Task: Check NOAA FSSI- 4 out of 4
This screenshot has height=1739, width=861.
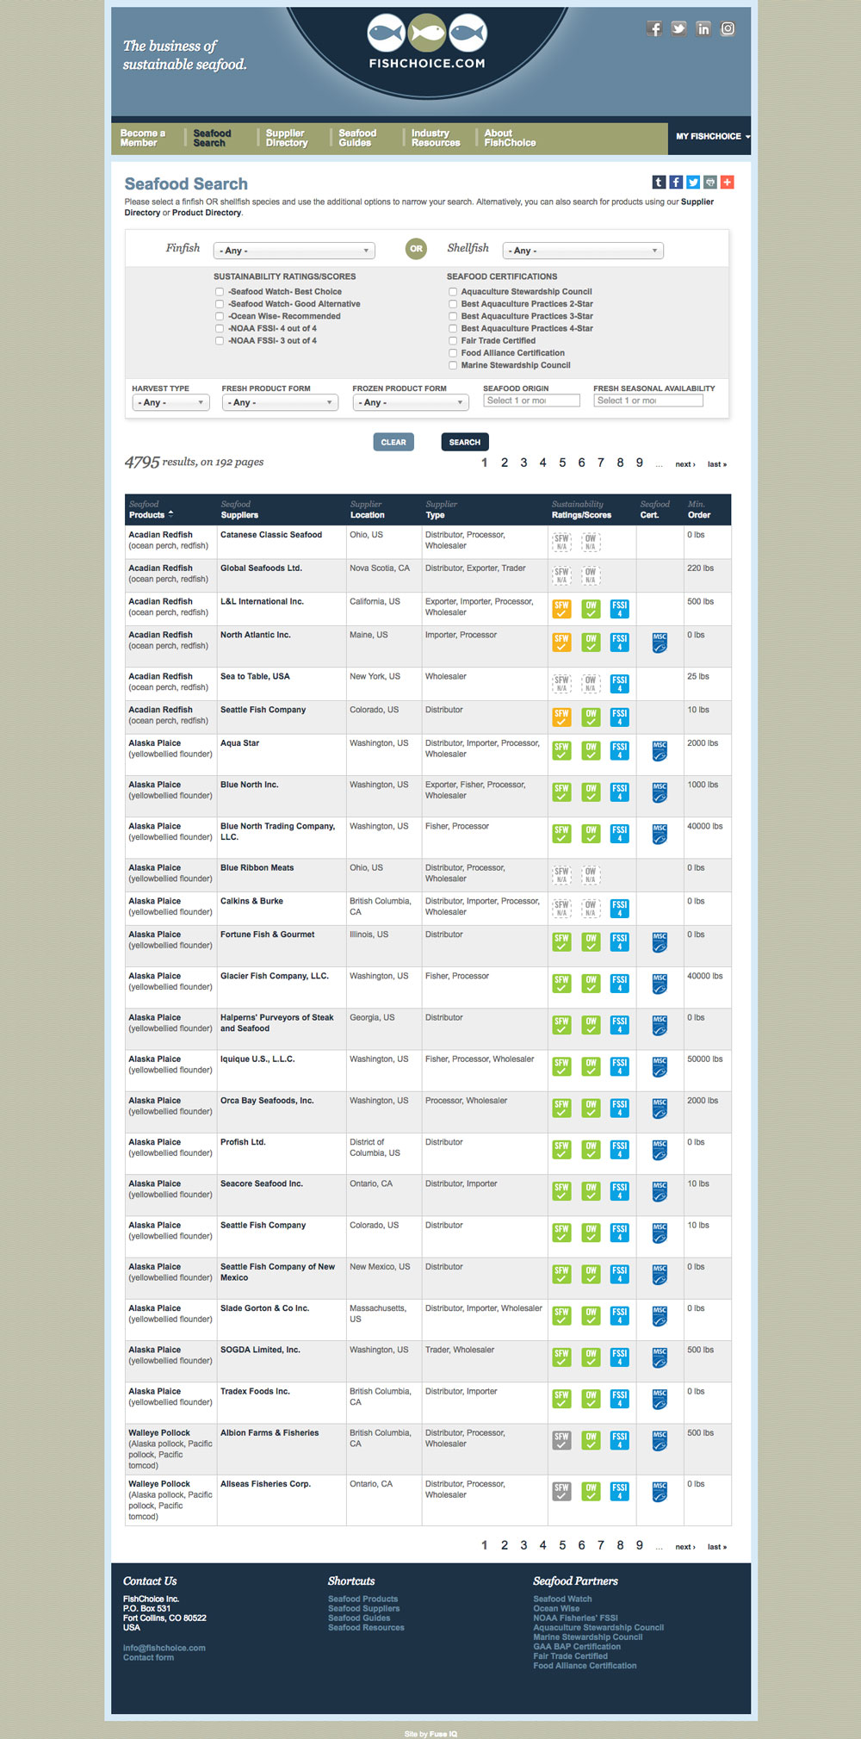Action: pos(220,328)
